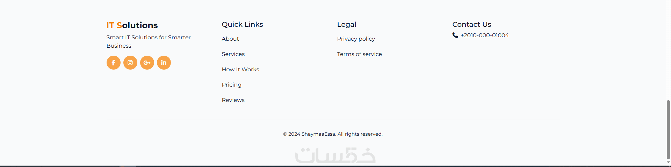The width and height of the screenshot is (671, 167).
Task: Open the Facebook social icon
Action: tap(113, 63)
